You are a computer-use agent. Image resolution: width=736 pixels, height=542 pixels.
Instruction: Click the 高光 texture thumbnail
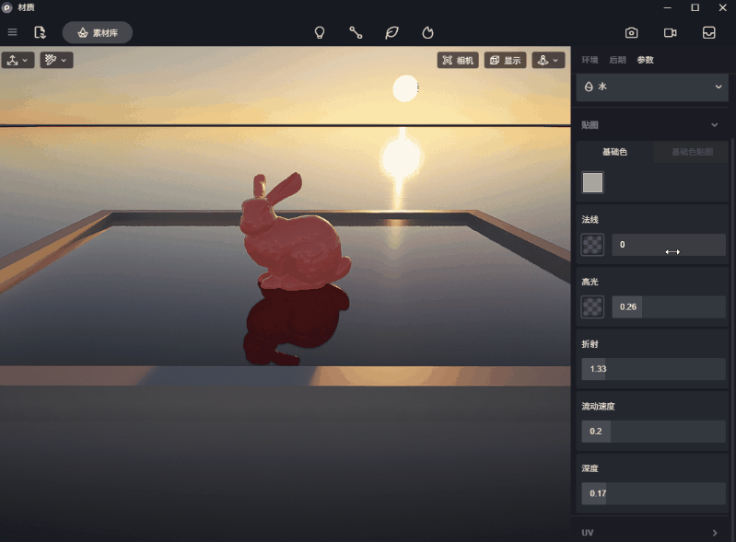[592, 306]
